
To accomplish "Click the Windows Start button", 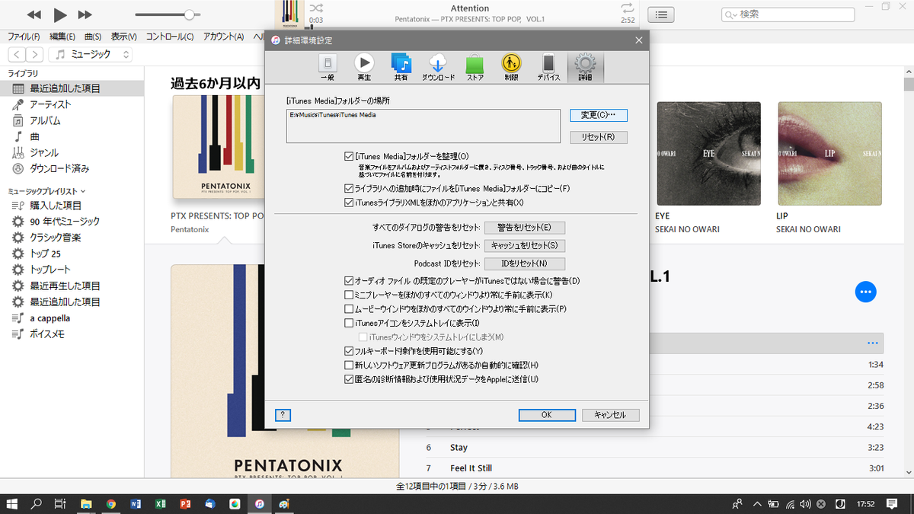I will coord(12,504).
